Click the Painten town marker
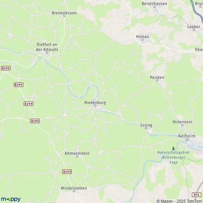 coord(157,81)
